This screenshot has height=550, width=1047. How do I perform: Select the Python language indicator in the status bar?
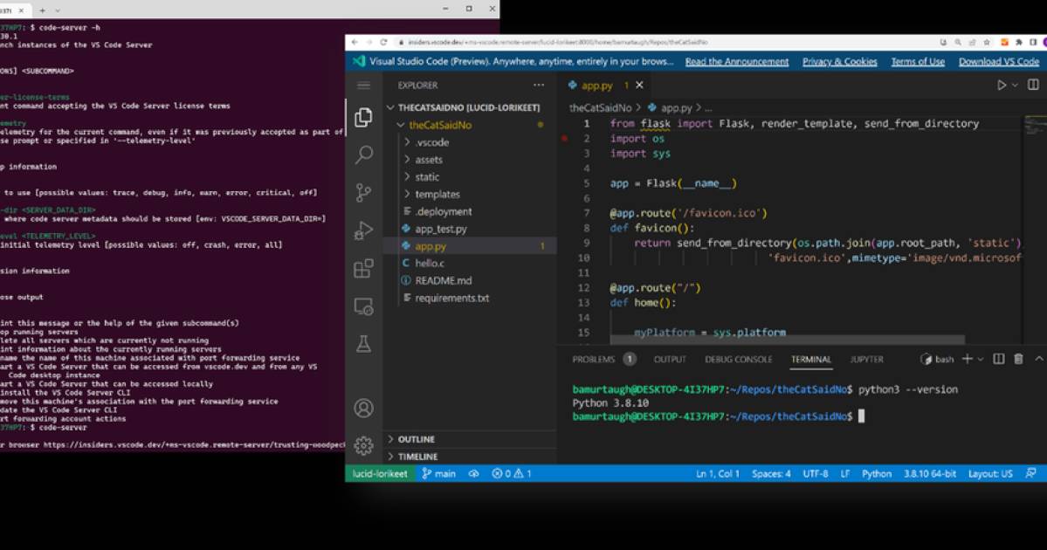pyautogui.click(x=877, y=473)
